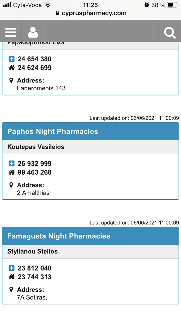This screenshot has height=323, width=181.
Task: Tap the Koutepas Vasileios pharmacist name
Action: pyautogui.click(x=36, y=147)
